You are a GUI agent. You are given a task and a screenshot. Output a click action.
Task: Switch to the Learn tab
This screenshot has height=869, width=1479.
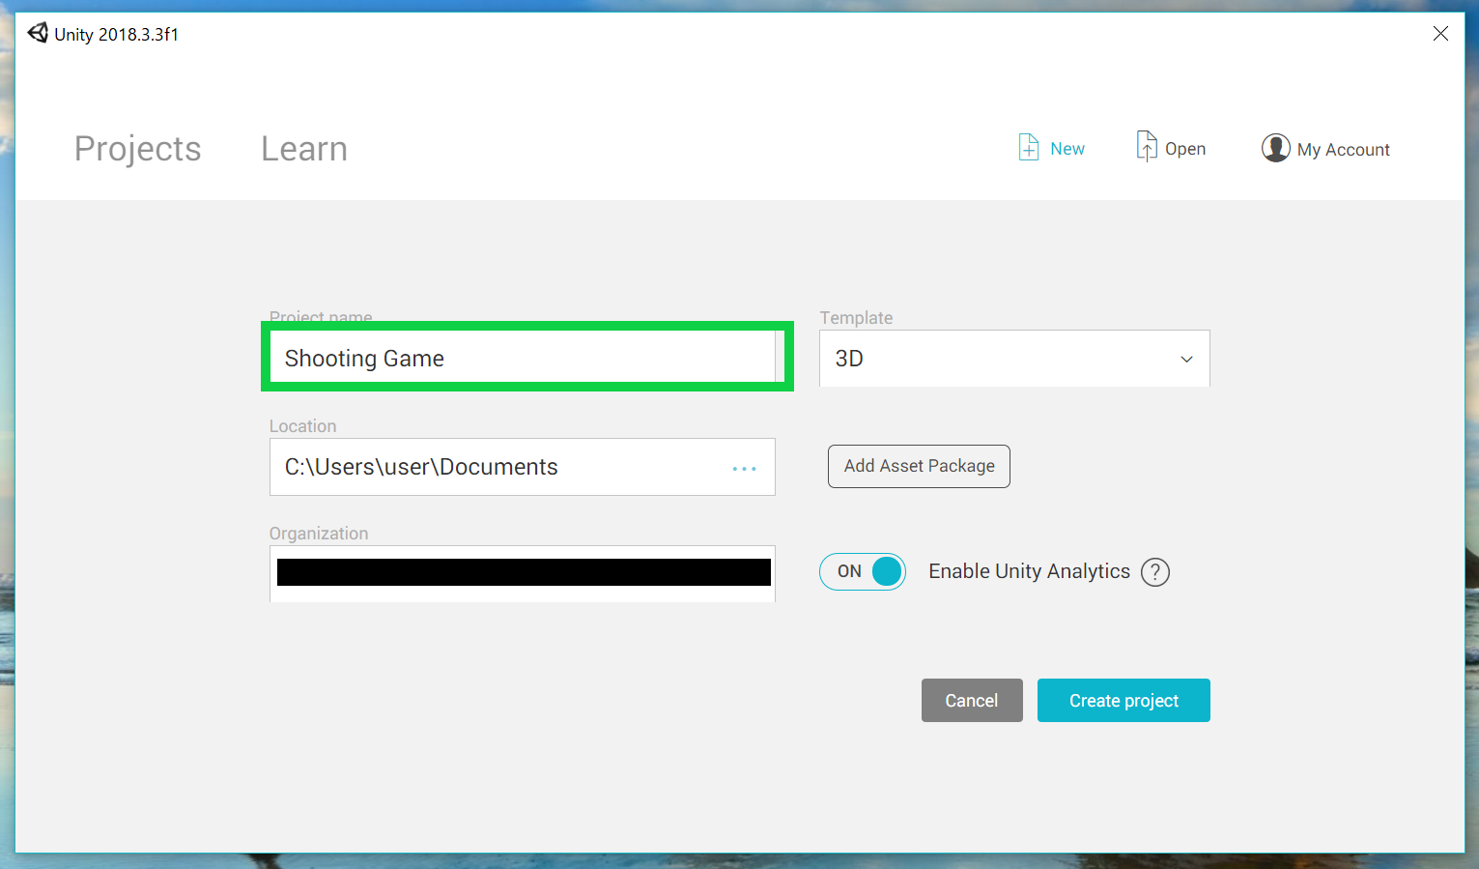(x=304, y=149)
